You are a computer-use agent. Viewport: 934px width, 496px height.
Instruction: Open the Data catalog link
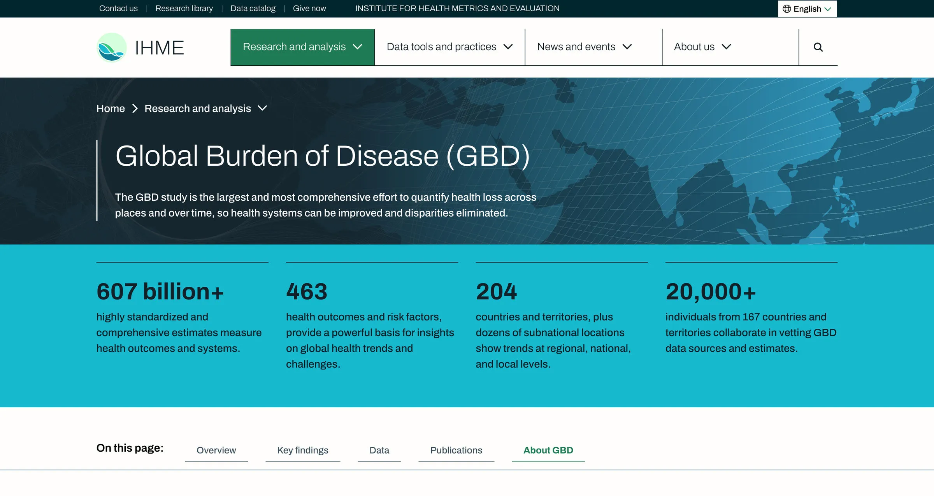(253, 8)
